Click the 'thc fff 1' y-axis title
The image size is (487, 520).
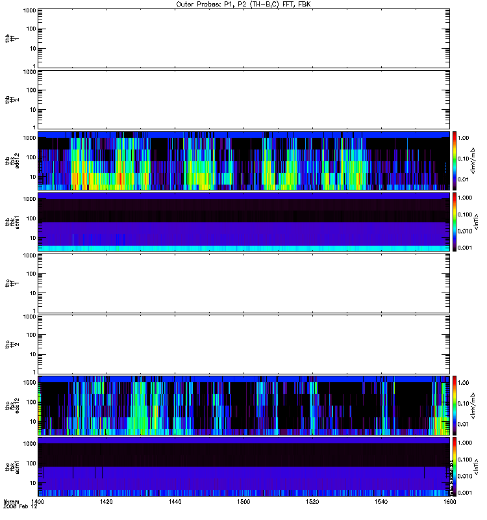[12, 283]
